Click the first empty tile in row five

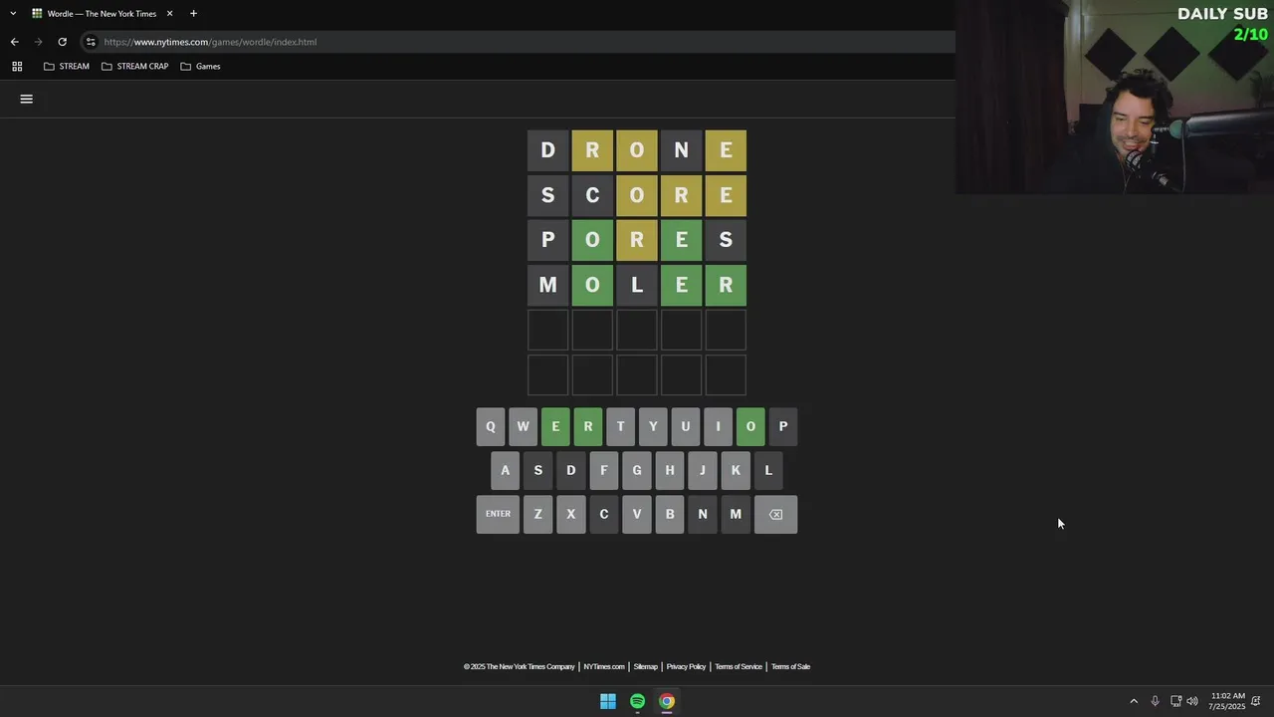[x=547, y=330]
